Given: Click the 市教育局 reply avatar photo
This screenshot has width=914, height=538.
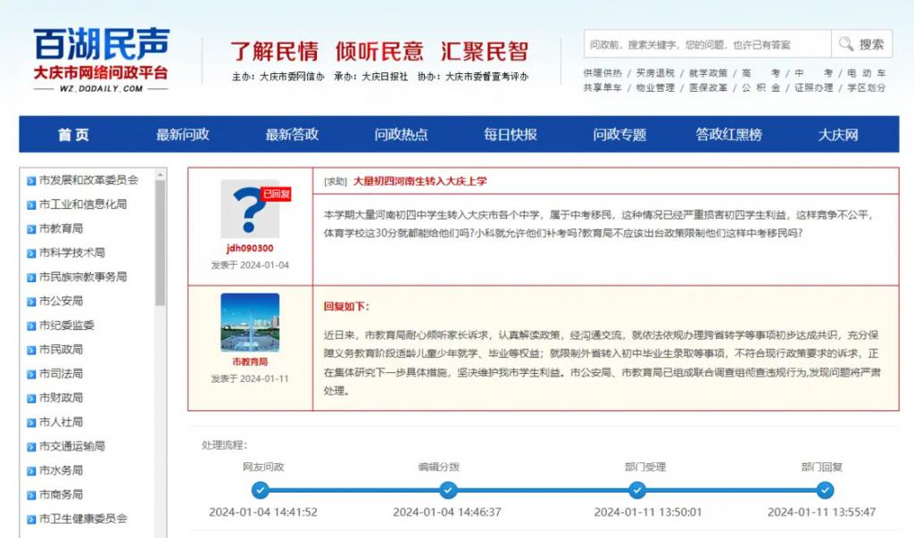Looking at the screenshot, I should coord(250,323).
